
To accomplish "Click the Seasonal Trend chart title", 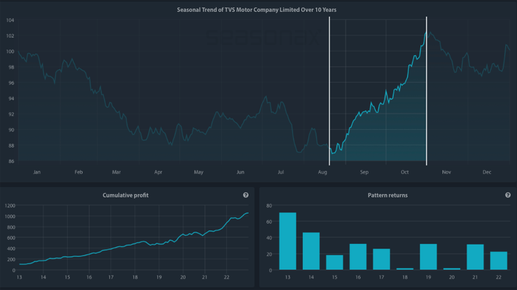I will tap(257, 10).
